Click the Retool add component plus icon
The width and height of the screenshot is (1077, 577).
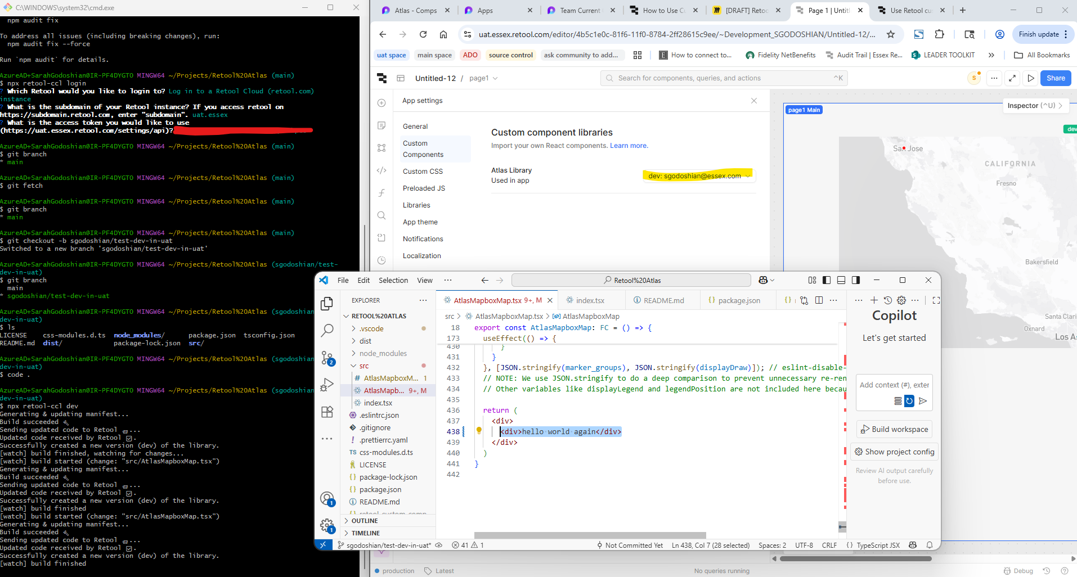(x=382, y=103)
